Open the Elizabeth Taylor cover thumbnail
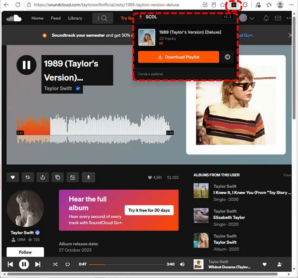The image size is (298, 278). pos(201,216)
